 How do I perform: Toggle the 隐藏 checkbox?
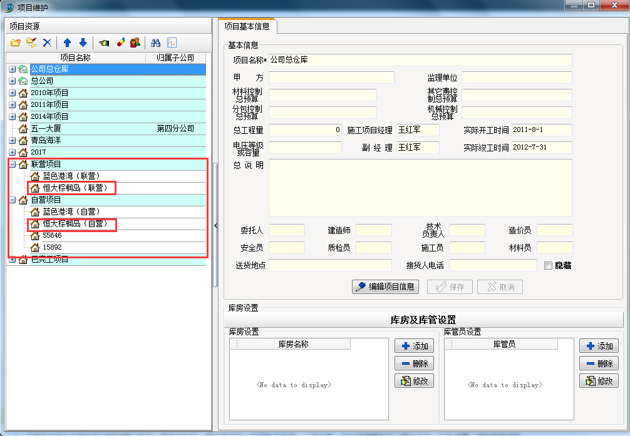(x=549, y=265)
